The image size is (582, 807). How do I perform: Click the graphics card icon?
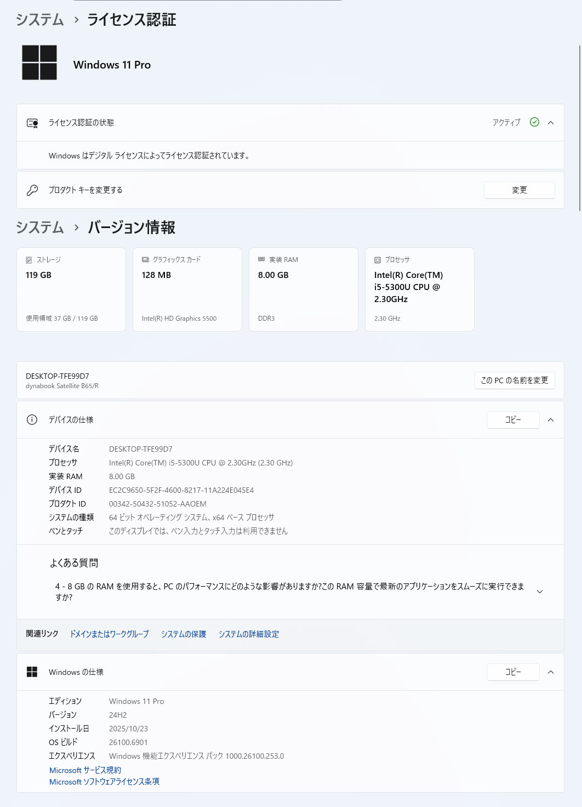[x=145, y=260]
